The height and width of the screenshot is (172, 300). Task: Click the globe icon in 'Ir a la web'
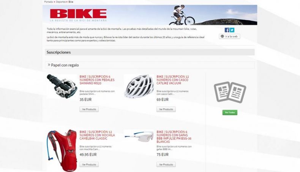[222, 36]
